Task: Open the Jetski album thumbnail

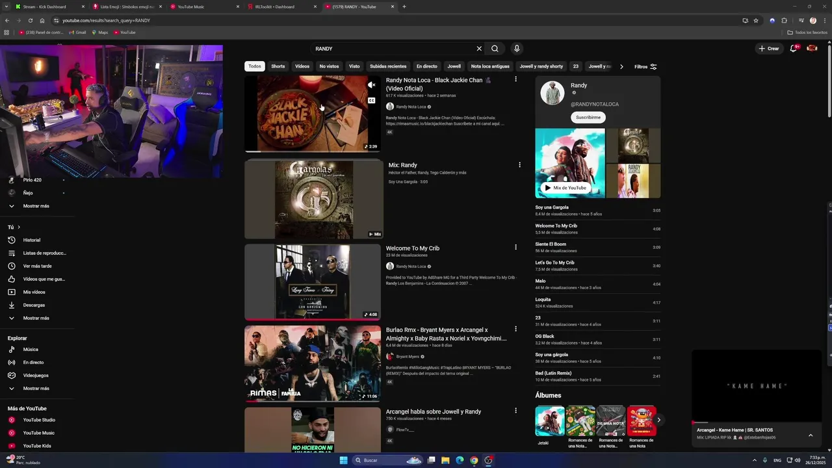Action: 550,421
